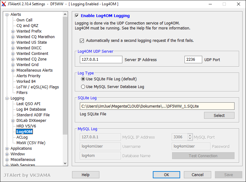Expand the Miscellaneous settings node
Image resolution: width=246 pixels, height=182 pixels.
7,160
